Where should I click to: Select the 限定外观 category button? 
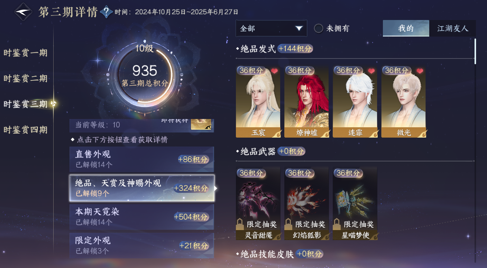(x=142, y=246)
